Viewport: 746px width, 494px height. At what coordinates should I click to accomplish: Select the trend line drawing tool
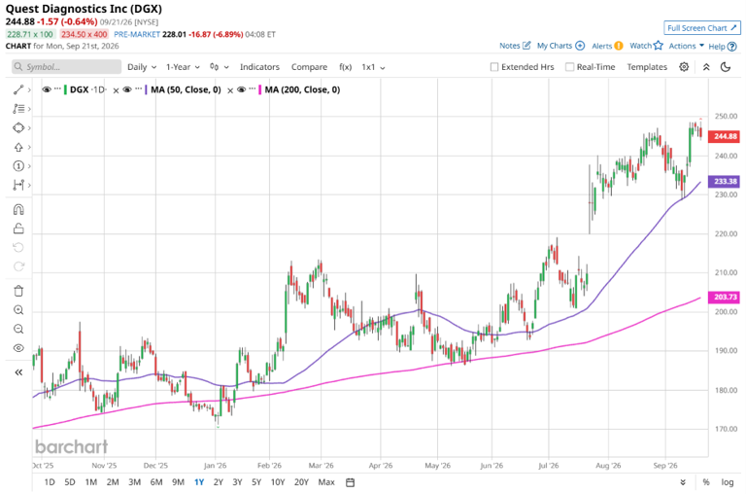click(18, 89)
